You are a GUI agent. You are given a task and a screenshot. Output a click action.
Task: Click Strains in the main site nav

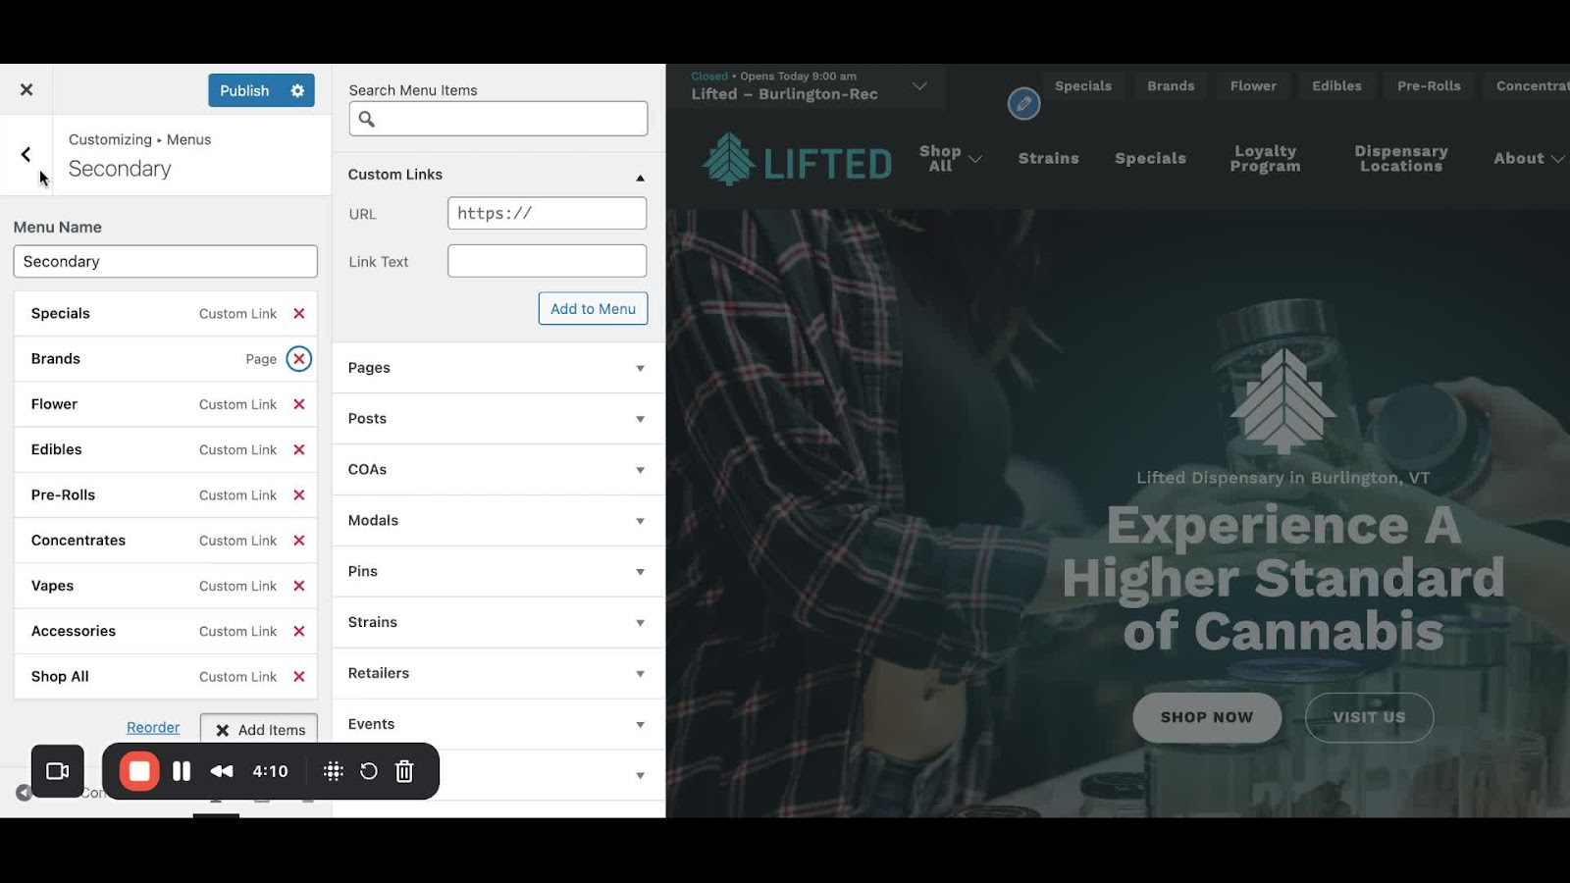pos(1048,158)
